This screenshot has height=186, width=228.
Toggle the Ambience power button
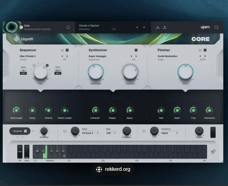tap(144, 131)
